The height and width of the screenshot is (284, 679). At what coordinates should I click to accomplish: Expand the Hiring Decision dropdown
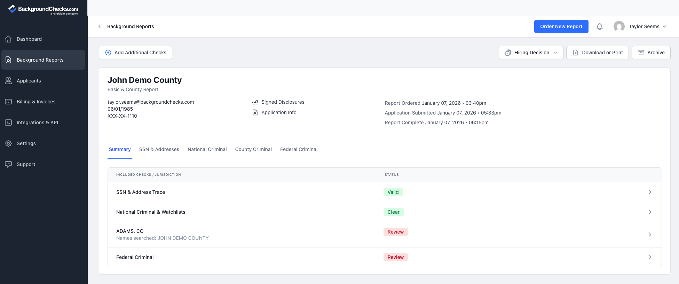(x=531, y=53)
